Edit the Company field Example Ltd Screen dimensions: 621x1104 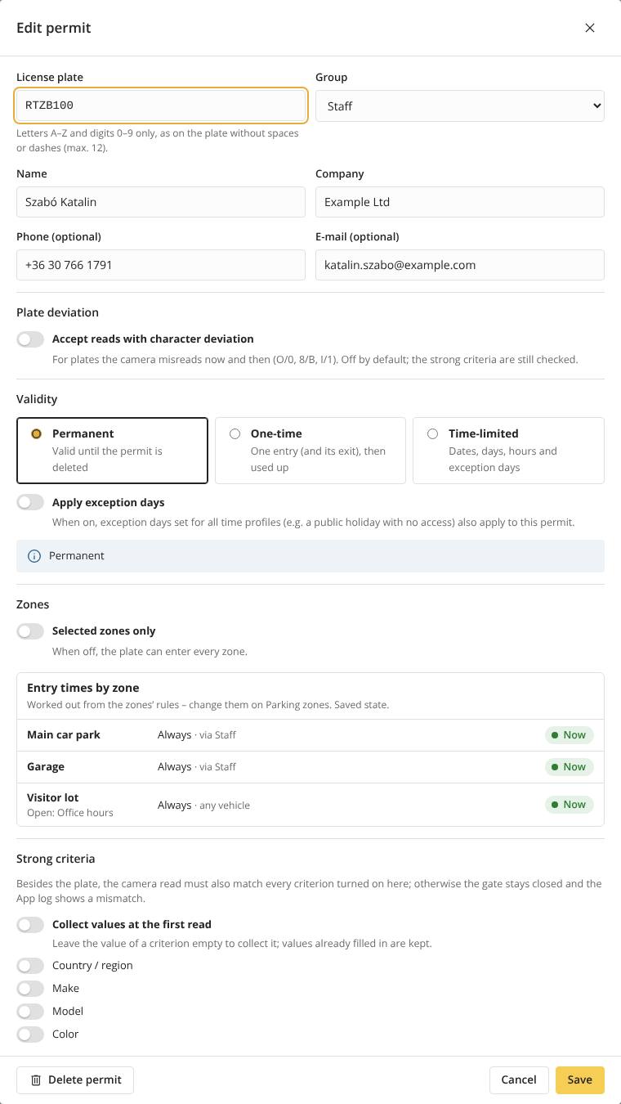460,202
